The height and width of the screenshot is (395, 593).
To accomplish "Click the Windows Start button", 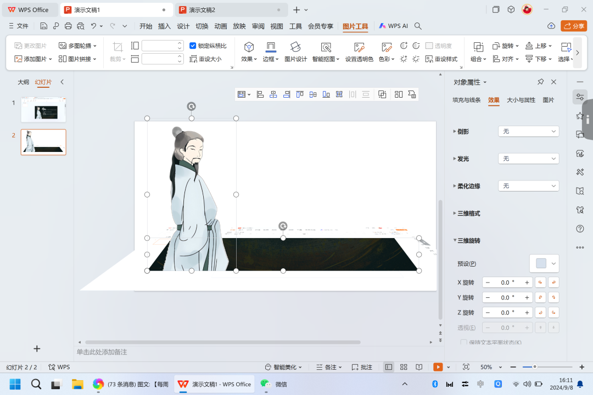I will point(15,385).
